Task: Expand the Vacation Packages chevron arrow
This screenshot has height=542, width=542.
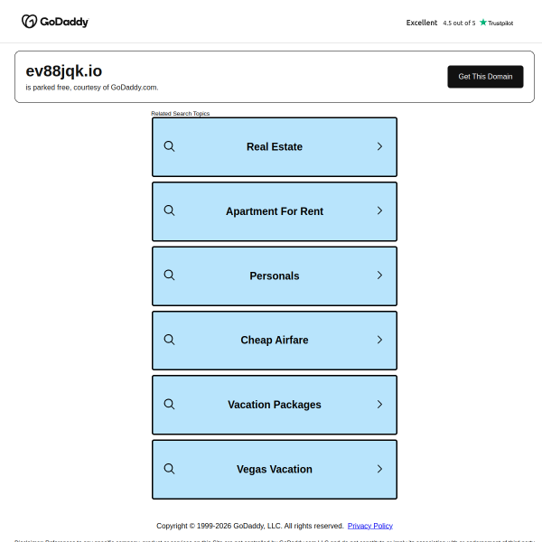Action: [x=379, y=405]
